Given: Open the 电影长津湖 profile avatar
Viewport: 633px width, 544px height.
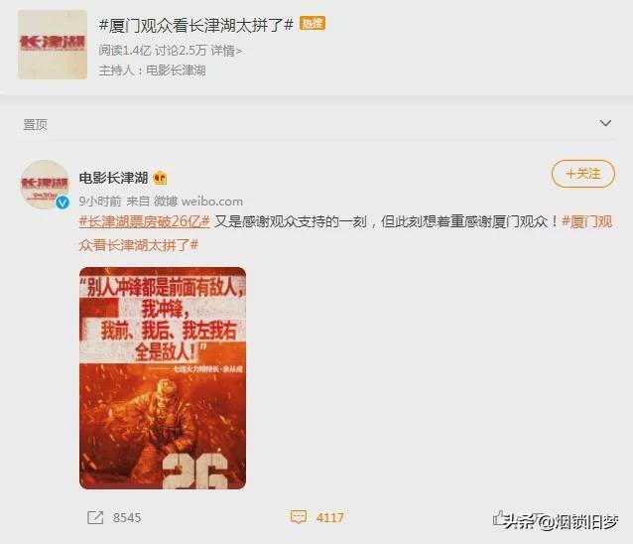Looking at the screenshot, I should (x=45, y=185).
